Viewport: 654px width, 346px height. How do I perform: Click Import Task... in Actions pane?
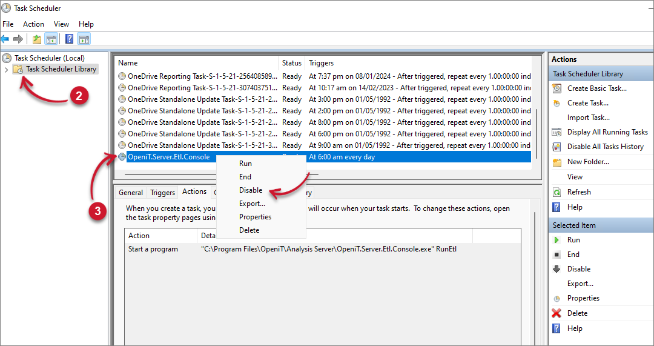click(x=589, y=118)
